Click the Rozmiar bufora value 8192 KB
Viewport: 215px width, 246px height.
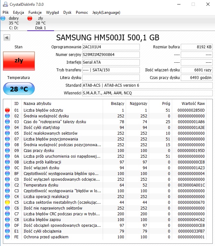(197, 47)
